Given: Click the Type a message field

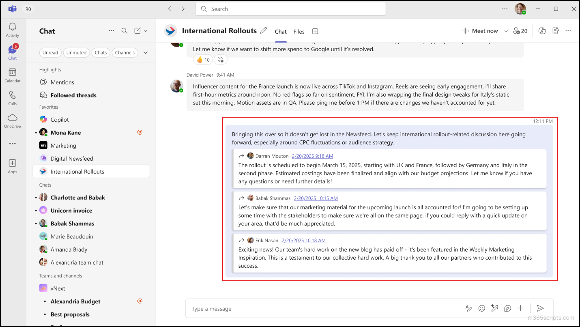Looking at the screenshot, I should click(x=284, y=308).
